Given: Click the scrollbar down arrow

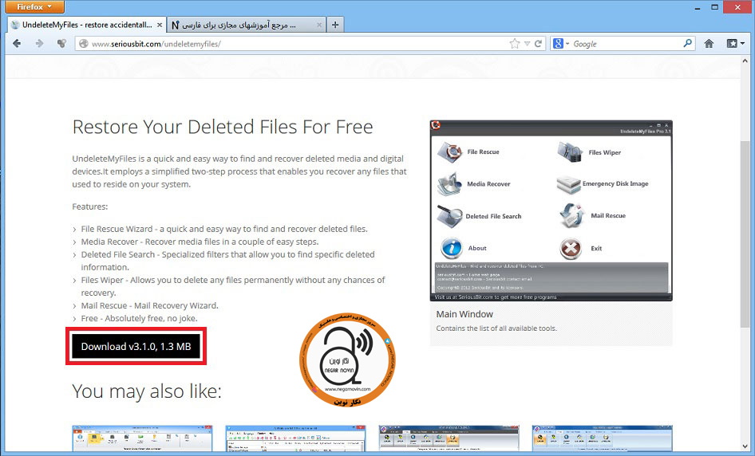Looking at the screenshot, I should click(745, 446).
